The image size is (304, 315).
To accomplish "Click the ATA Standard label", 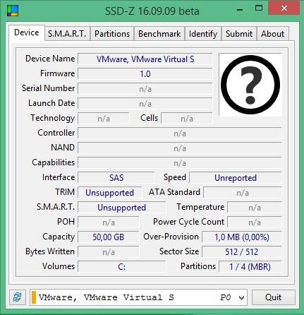I will coord(174,192).
